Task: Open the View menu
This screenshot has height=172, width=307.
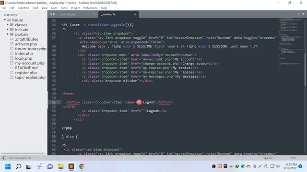Action: tap(45, 8)
